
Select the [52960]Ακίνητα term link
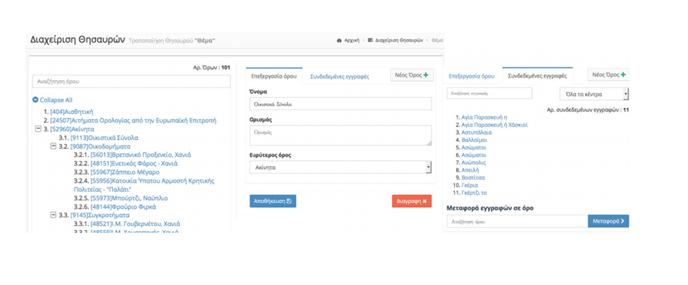click(x=72, y=129)
